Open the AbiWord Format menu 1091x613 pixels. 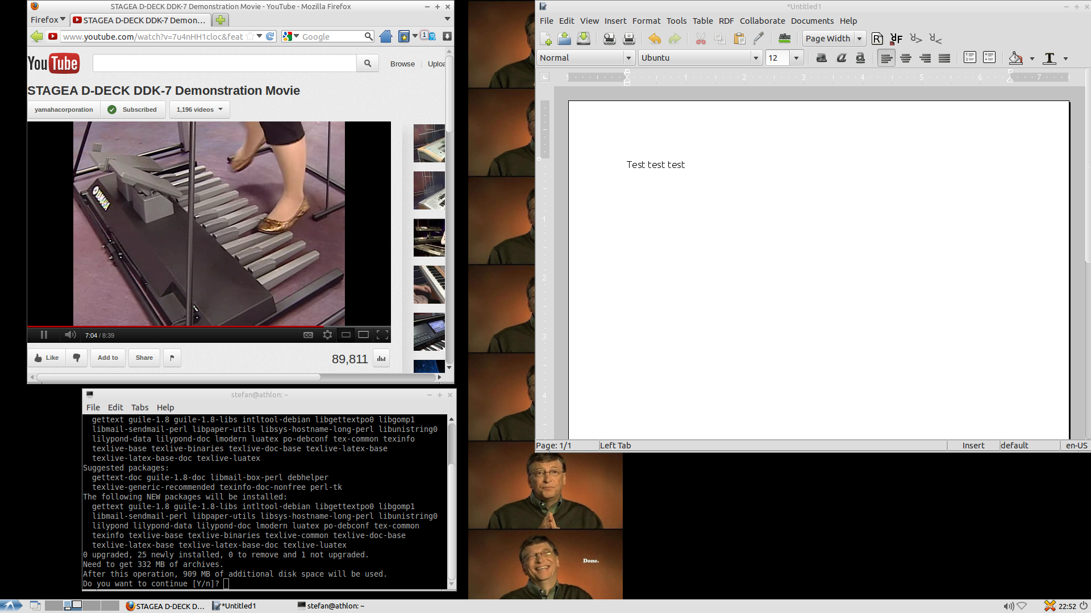click(646, 21)
